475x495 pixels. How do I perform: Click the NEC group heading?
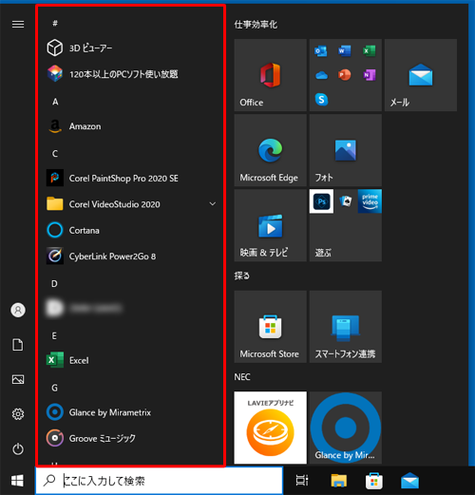[242, 377]
